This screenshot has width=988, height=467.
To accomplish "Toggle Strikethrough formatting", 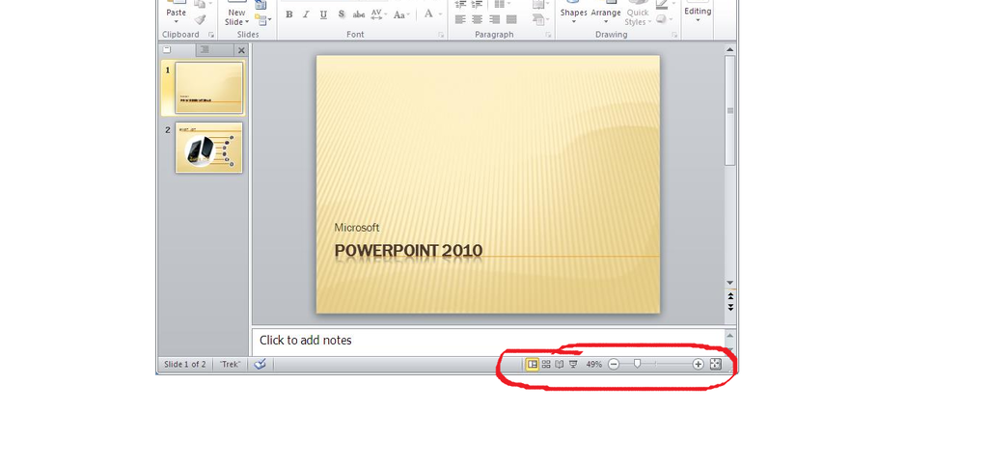I will [x=359, y=14].
